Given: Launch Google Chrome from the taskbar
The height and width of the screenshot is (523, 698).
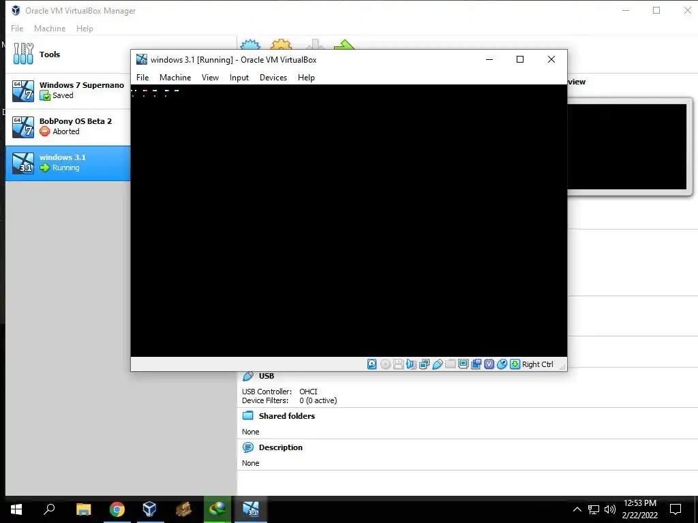Looking at the screenshot, I should pyautogui.click(x=117, y=509).
